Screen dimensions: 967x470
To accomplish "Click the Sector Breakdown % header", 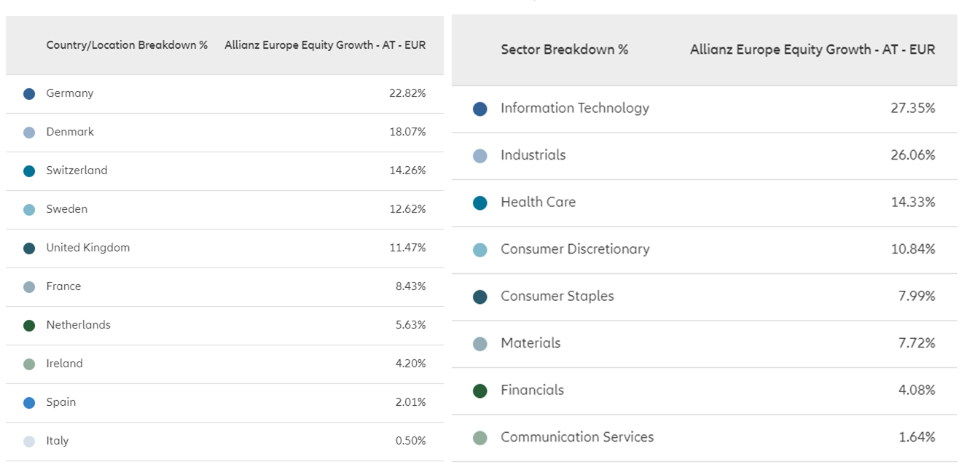I will [564, 50].
